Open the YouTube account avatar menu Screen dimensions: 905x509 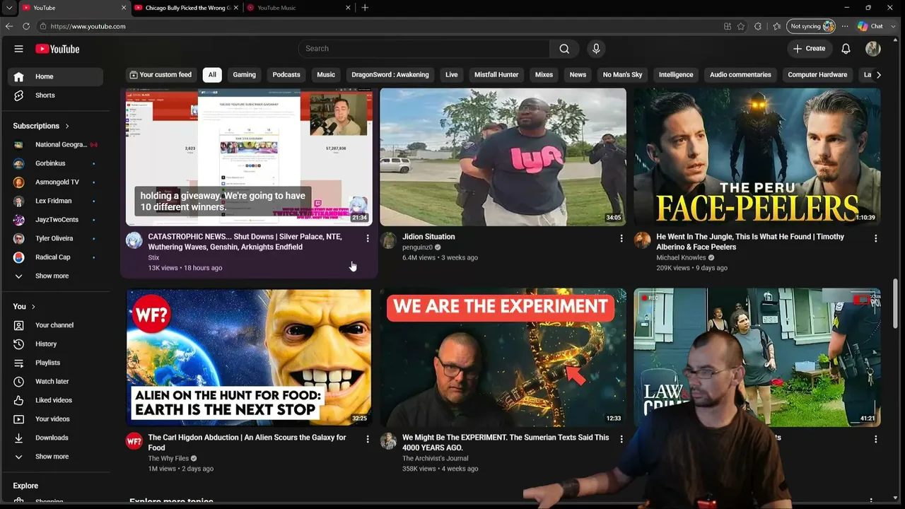[873, 49]
